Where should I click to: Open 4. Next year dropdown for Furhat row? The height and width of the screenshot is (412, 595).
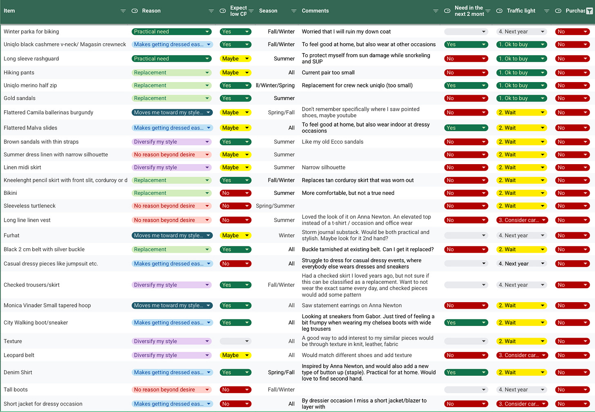pos(522,236)
